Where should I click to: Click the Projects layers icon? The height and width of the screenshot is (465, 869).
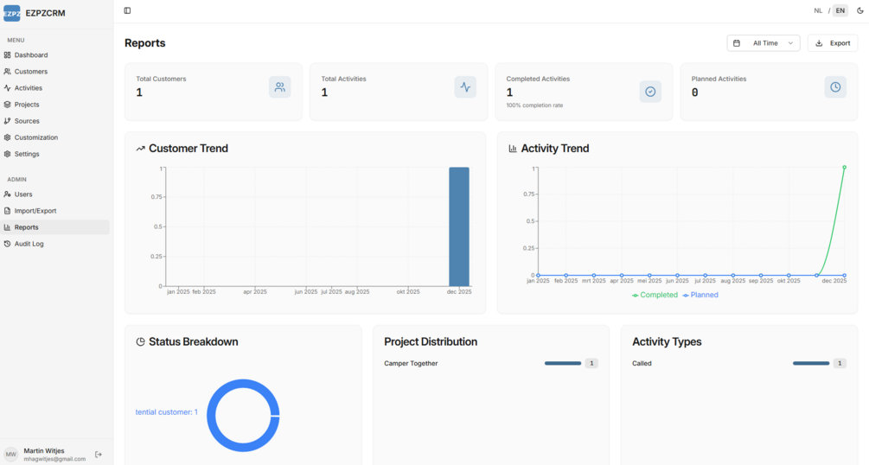tap(7, 105)
